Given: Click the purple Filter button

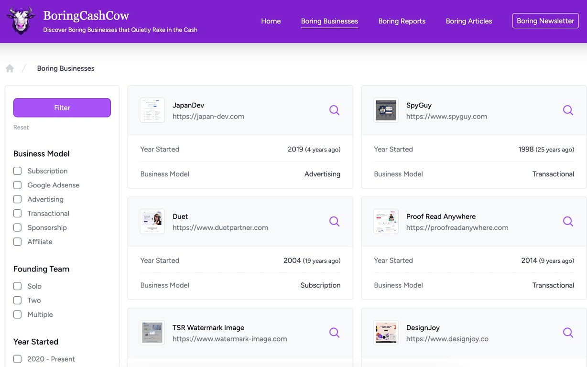Looking at the screenshot, I should coord(62,108).
